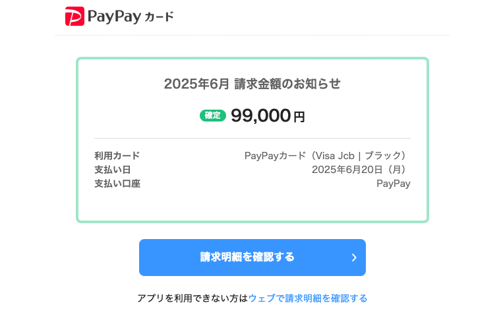Viewport: 503px width, 315px height.
Task: Click the PayPay wordmark in header
Action: click(x=114, y=17)
